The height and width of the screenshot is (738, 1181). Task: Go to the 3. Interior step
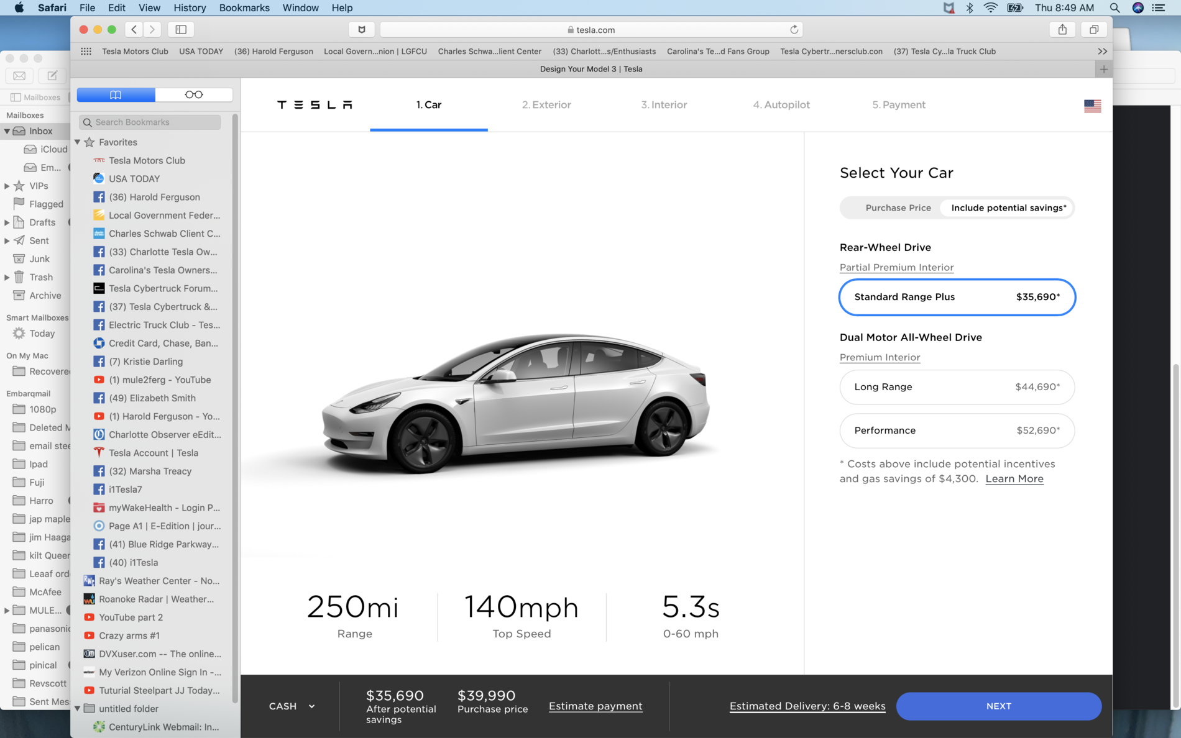664,105
